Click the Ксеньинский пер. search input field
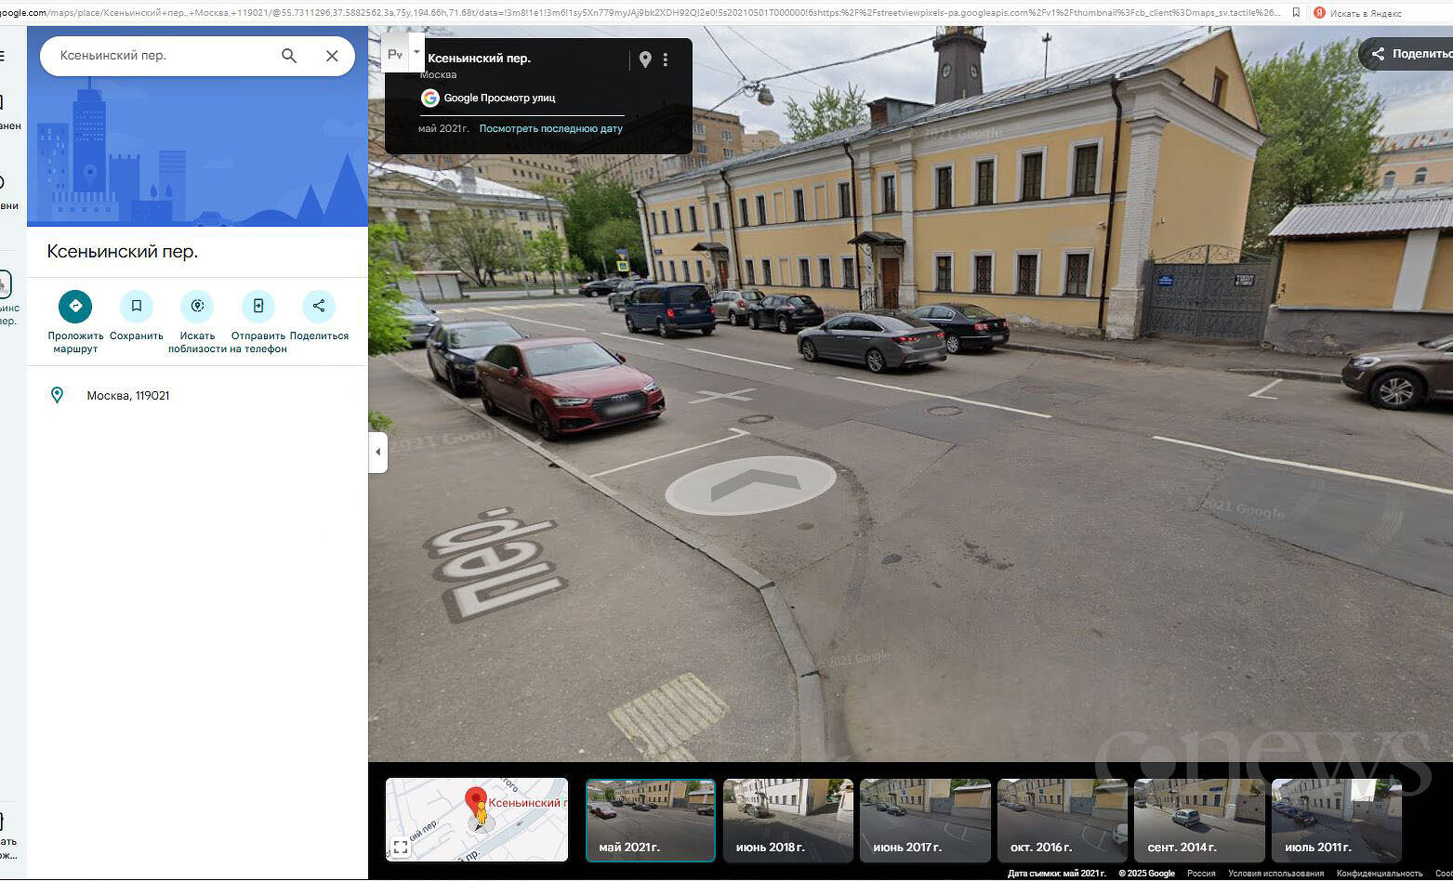This screenshot has height=881, width=1453. [x=163, y=56]
